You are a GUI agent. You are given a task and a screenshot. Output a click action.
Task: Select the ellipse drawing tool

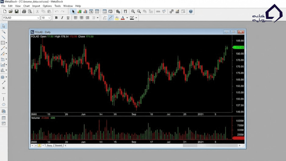point(4,105)
